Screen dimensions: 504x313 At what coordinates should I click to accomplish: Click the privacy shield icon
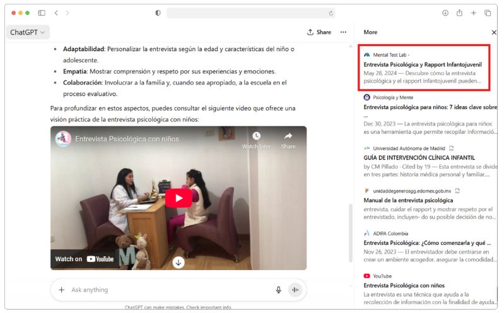(158, 13)
